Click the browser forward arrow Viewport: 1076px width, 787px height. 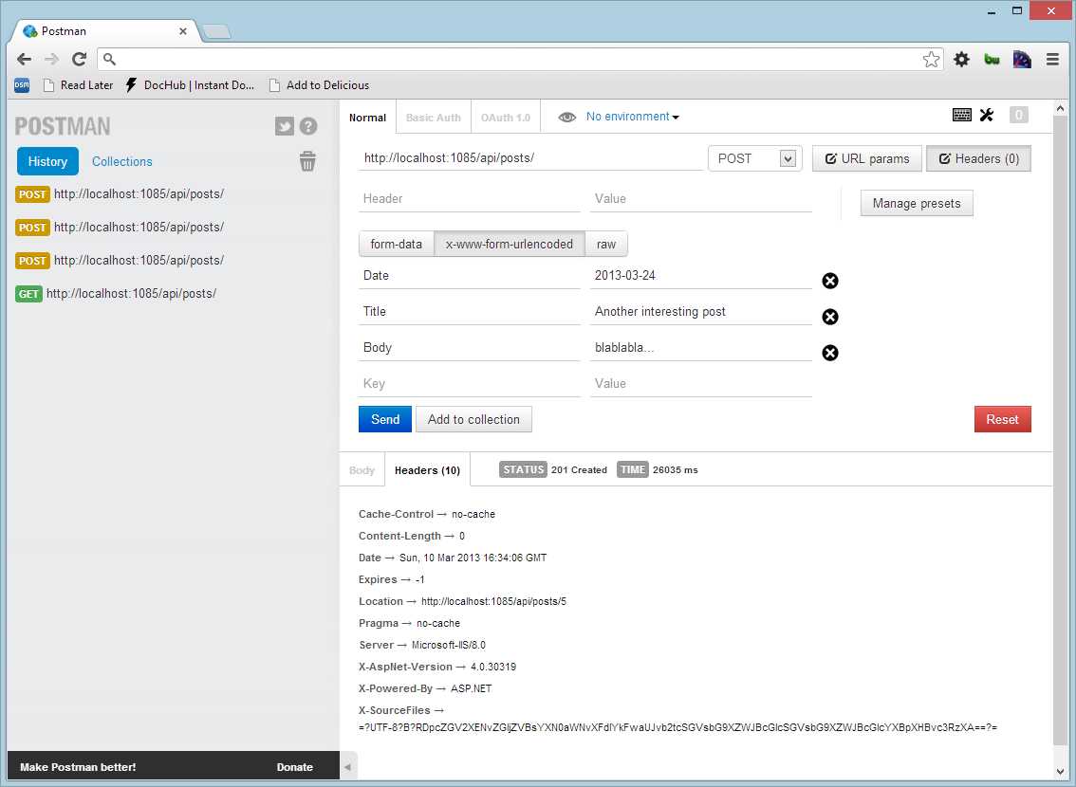point(51,59)
